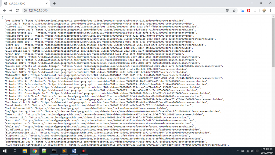The width and height of the screenshot is (275, 155).
Task: Click the "Caffeine 101" key text
Action: [x=15, y=57]
